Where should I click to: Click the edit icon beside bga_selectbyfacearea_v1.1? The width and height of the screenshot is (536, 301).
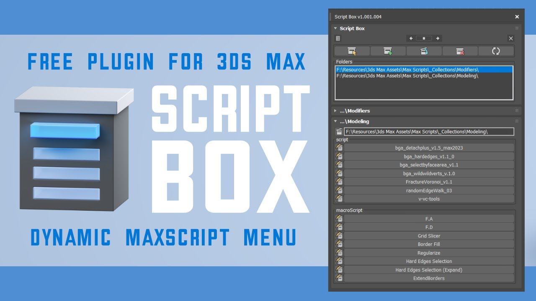(x=339, y=165)
